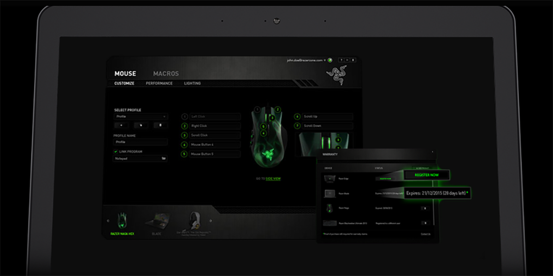Open the folder browse icon beside Notepad
Viewport: 553px width, 276px height.
(x=163, y=158)
